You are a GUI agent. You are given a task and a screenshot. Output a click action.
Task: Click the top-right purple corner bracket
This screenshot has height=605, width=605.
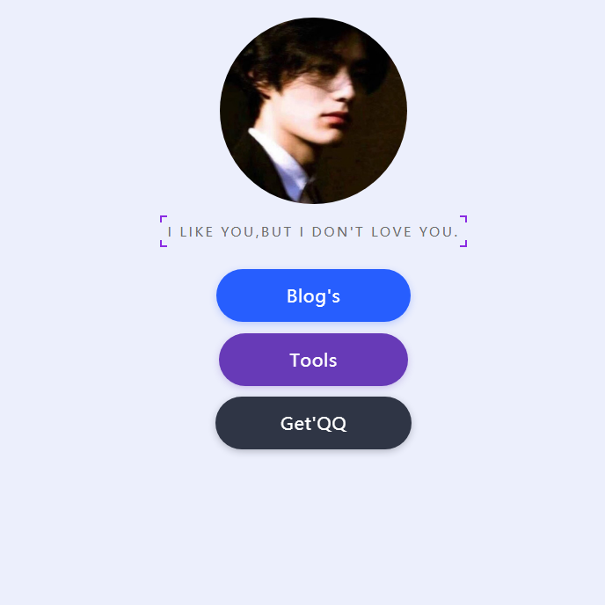click(x=463, y=219)
